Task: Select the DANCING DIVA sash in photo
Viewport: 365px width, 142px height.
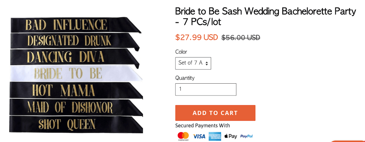Action: pos(66,57)
